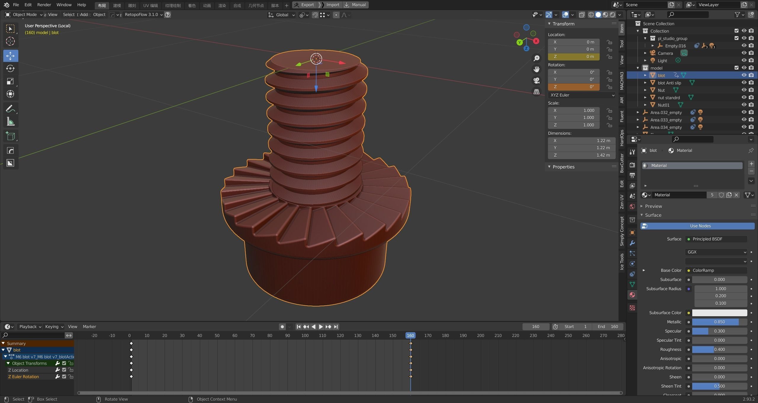Select the Rotate tool in toolbar

(10, 68)
